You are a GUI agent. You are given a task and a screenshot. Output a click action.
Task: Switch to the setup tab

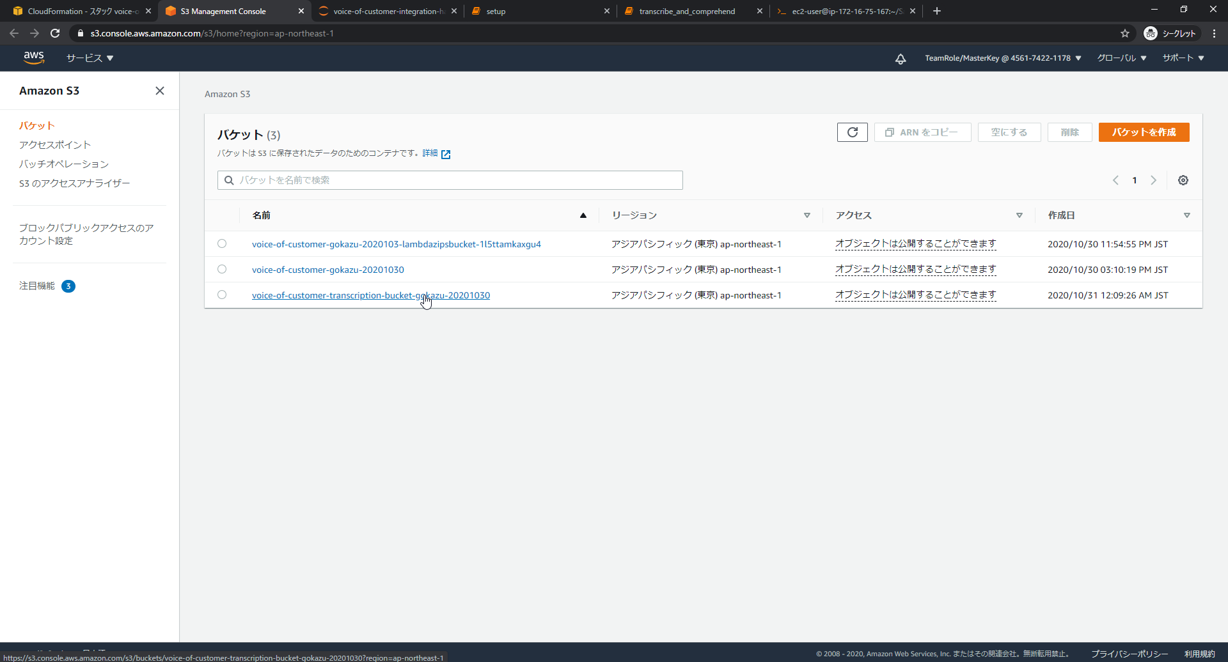539,11
